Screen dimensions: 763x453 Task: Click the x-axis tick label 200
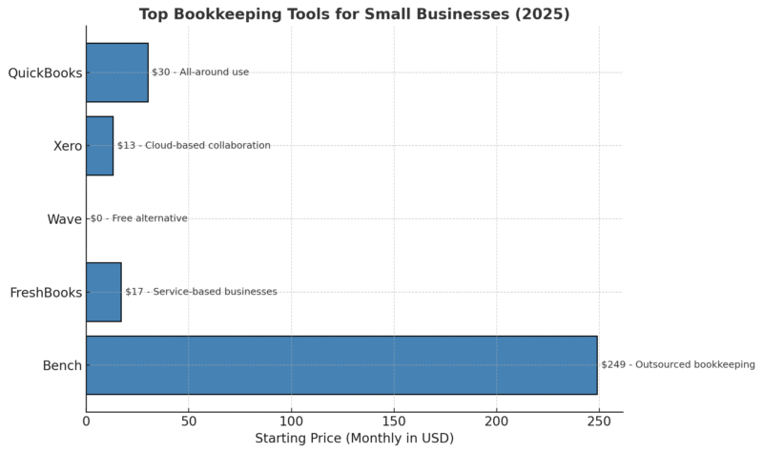[x=497, y=422]
